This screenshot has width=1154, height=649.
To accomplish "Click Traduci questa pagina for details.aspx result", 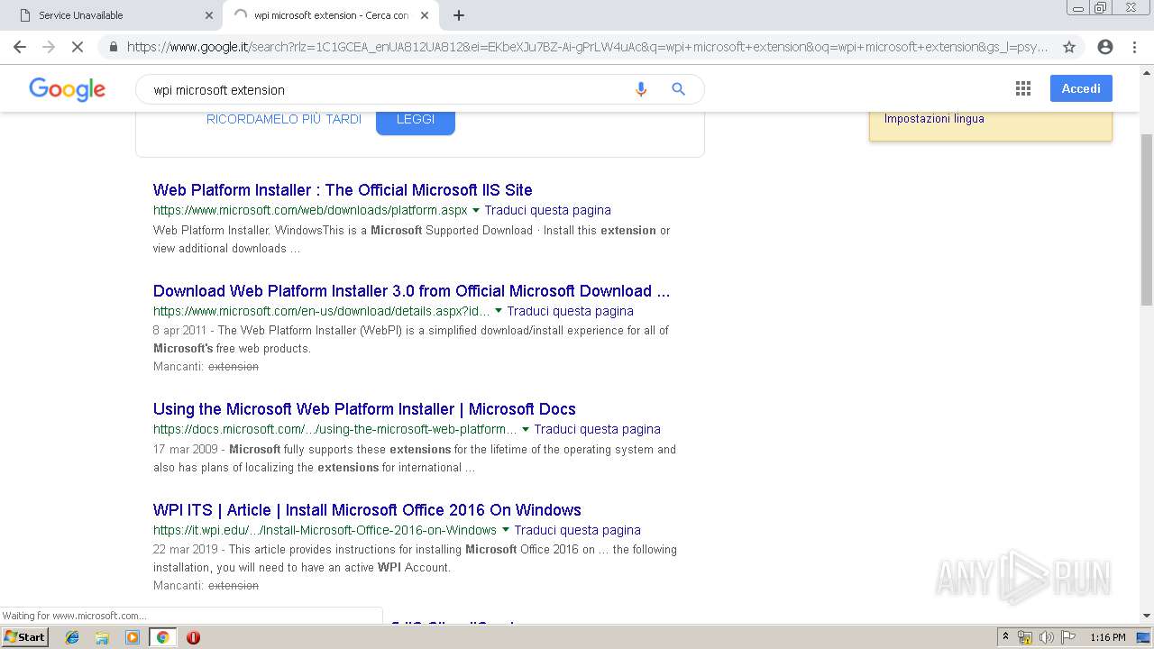I will pos(570,311).
